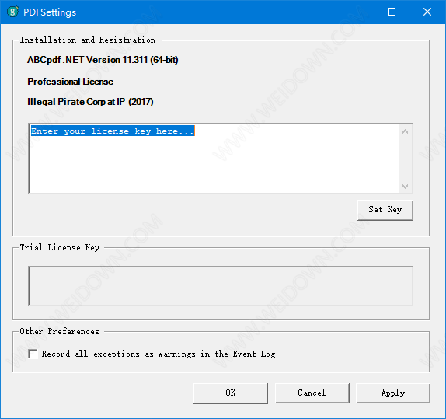Click inside the license key text box
The image size is (446, 419).
[214, 159]
